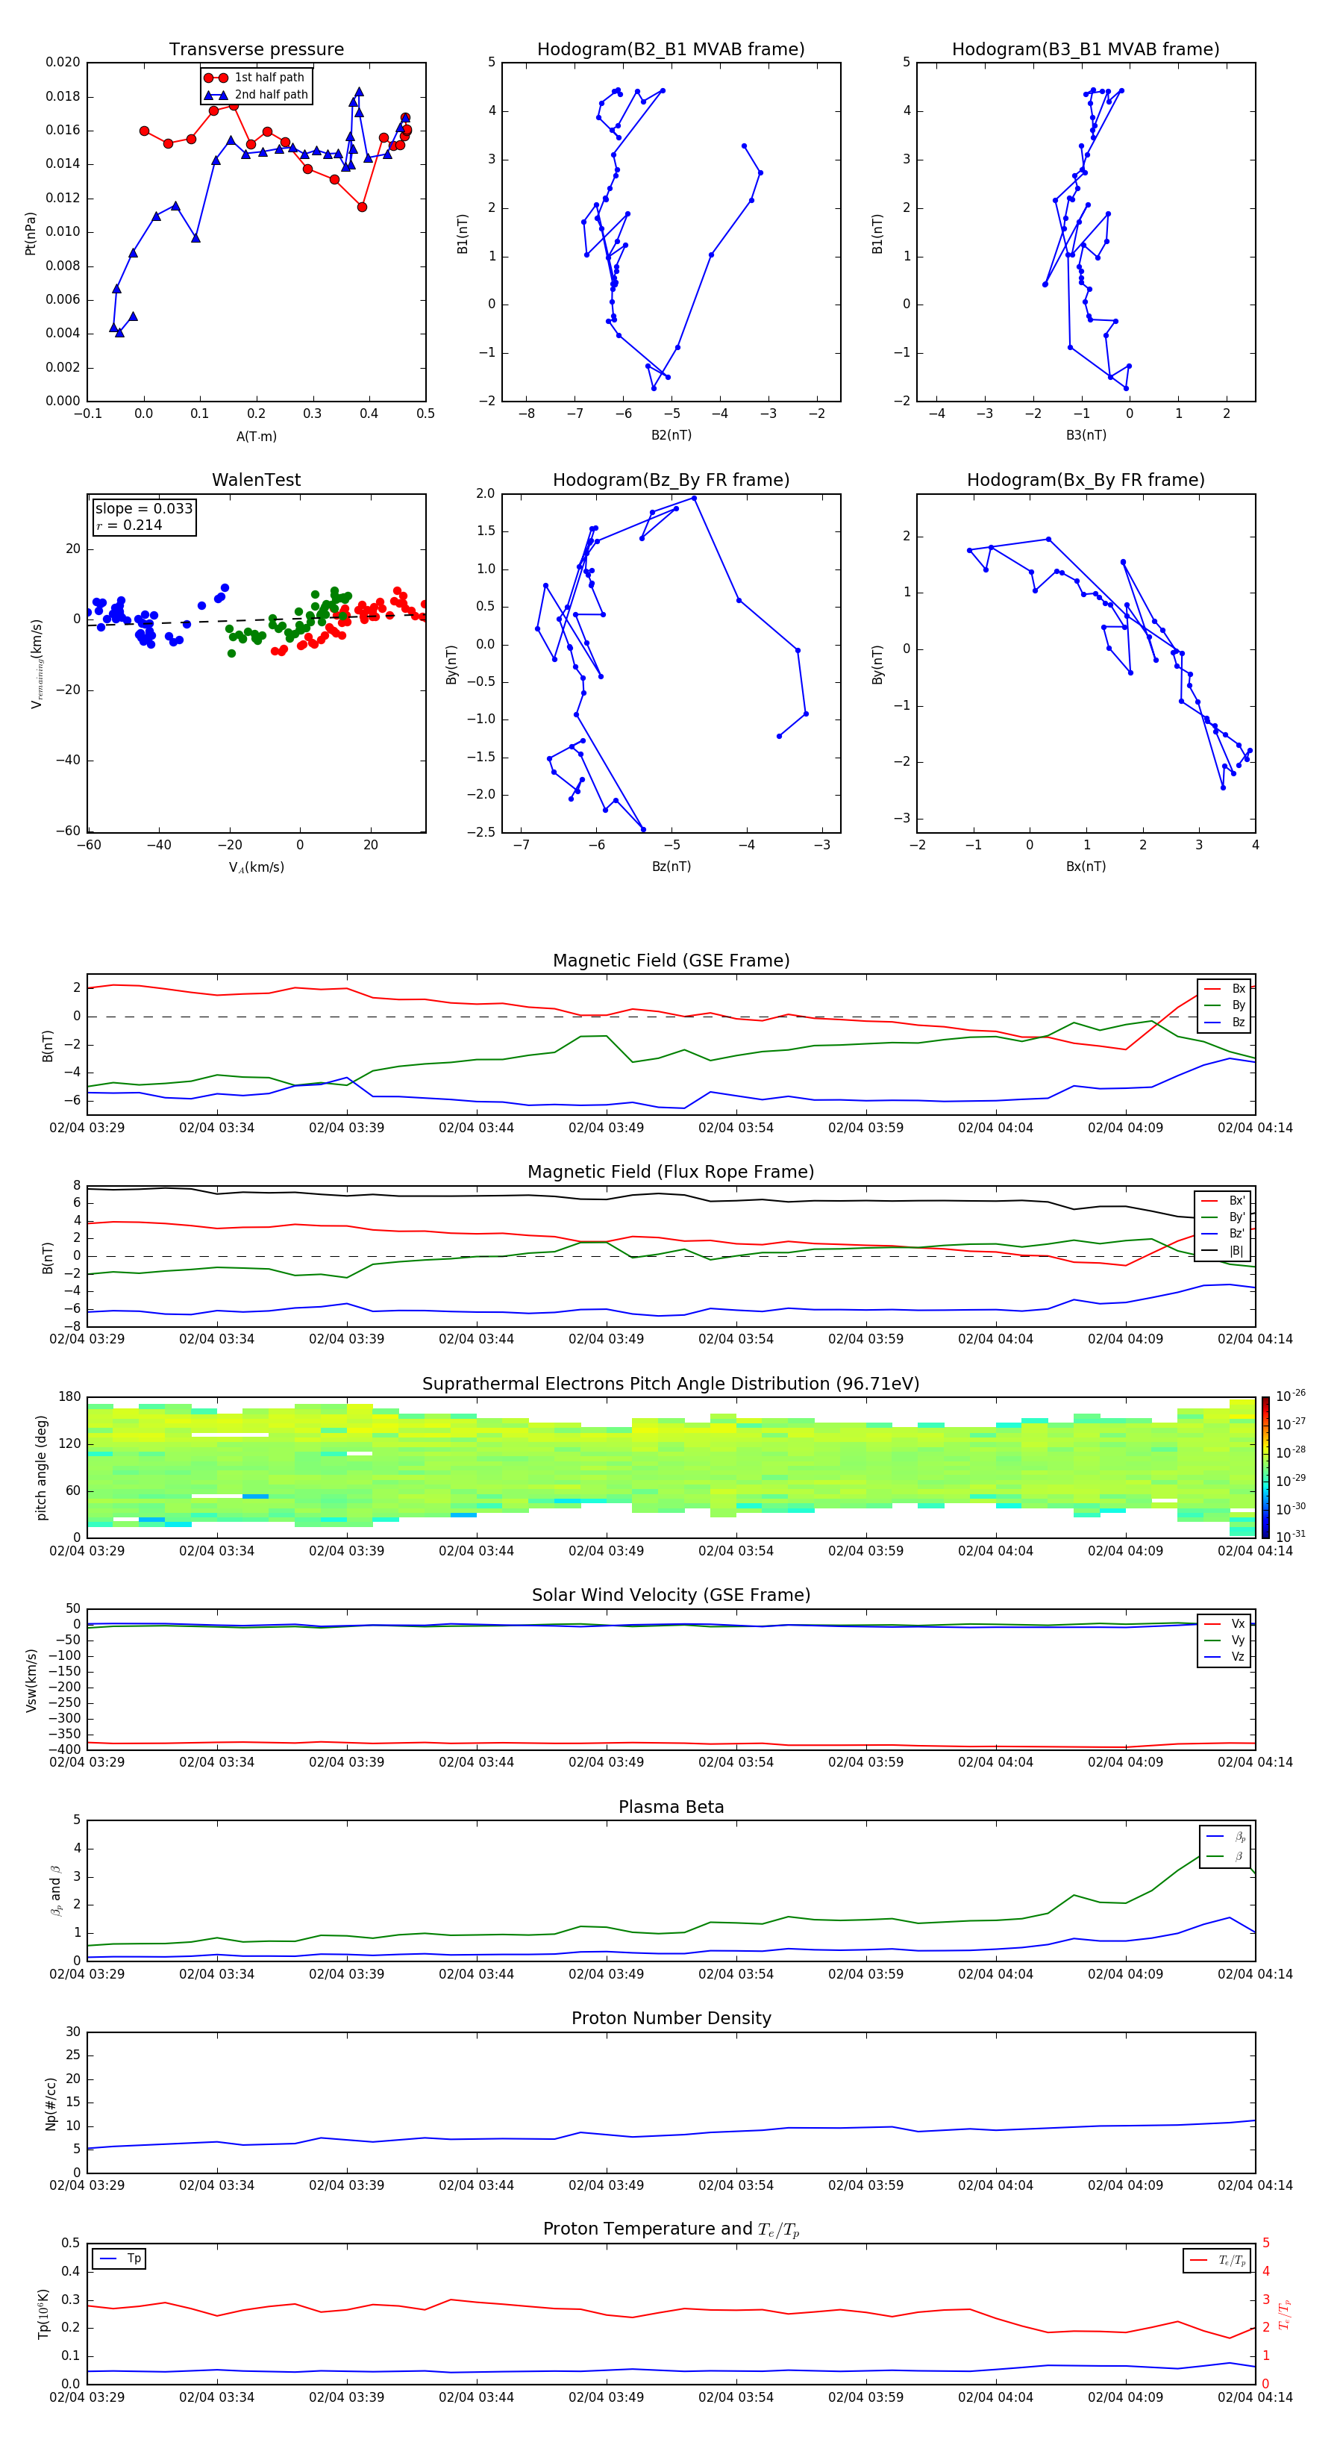Click the 'r = 0.214' annotation

point(129,525)
